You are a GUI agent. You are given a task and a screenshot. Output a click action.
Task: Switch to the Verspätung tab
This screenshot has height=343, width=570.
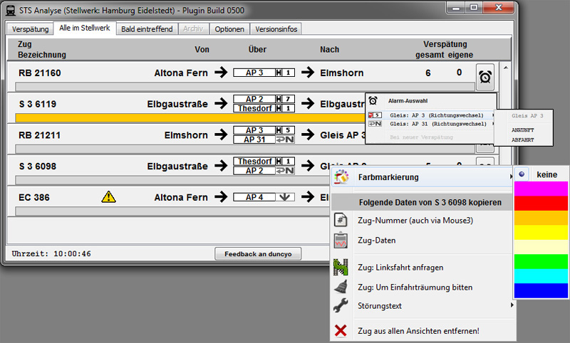click(x=31, y=29)
